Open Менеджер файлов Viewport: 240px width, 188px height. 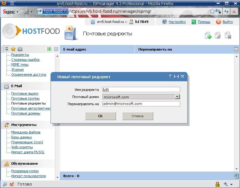click(26, 132)
